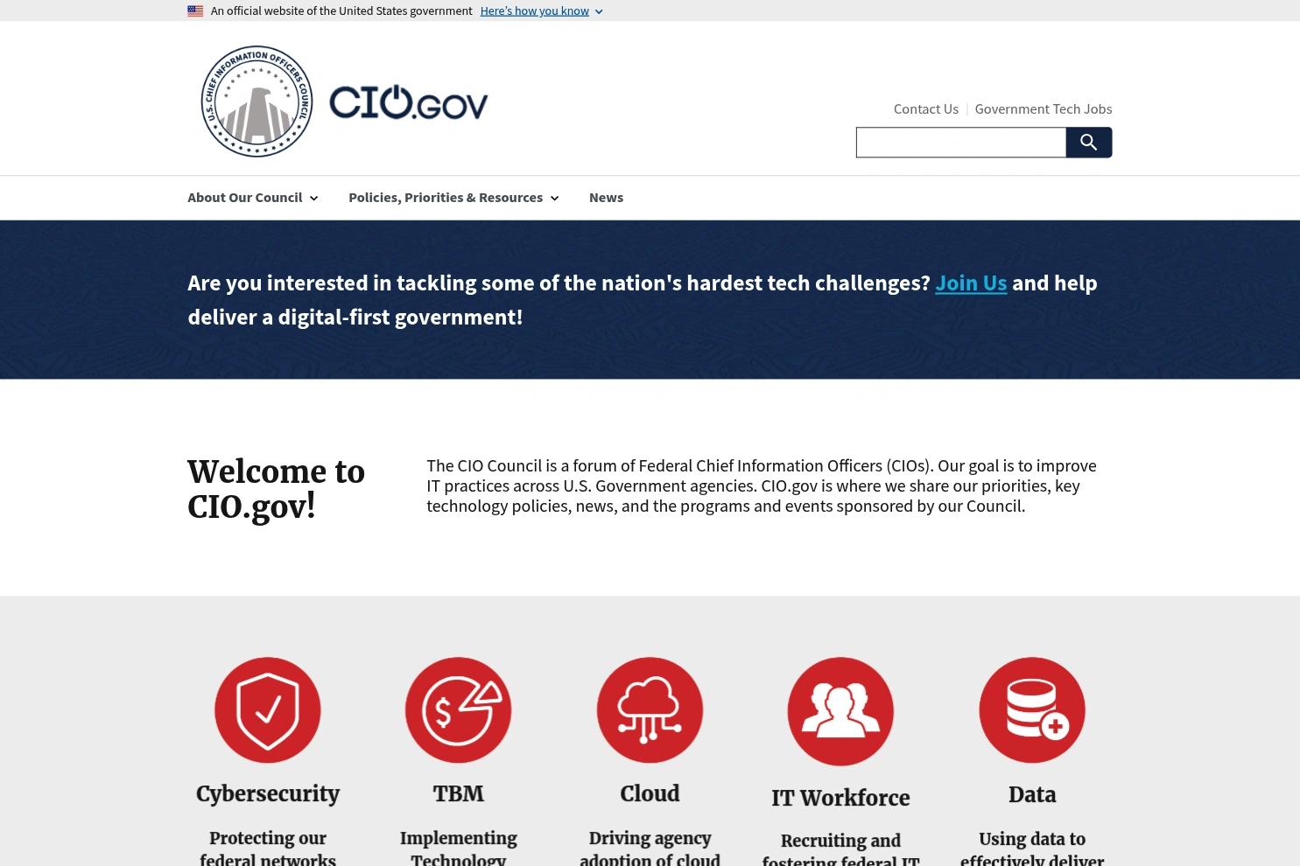Viewport: 1300px width, 866px height.
Task: Click the Cloud icon
Action: [x=650, y=709]
